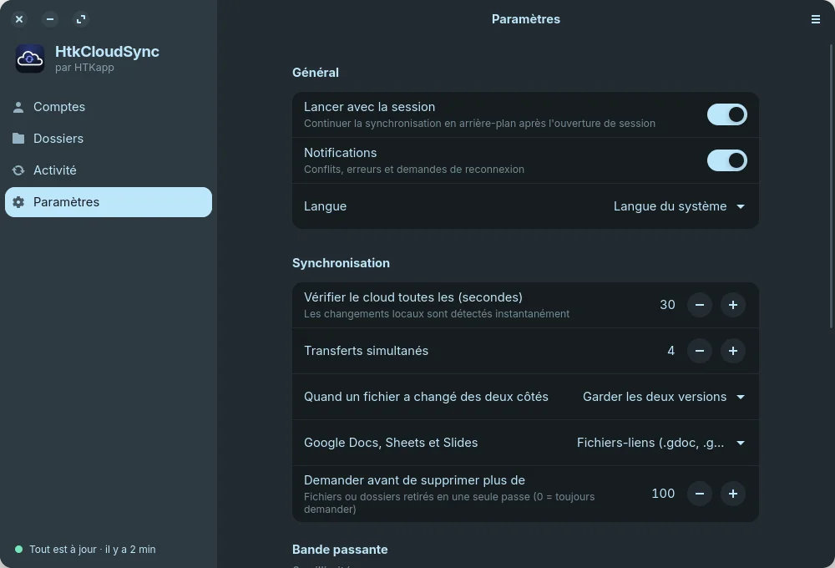Open the Langue du système dropdown

click(x=679, y=206)
